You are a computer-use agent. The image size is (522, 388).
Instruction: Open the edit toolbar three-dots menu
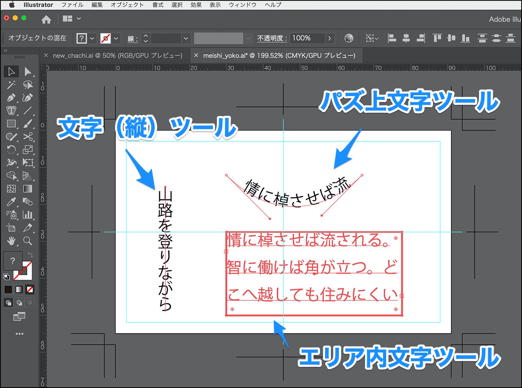tap(20, 334)
